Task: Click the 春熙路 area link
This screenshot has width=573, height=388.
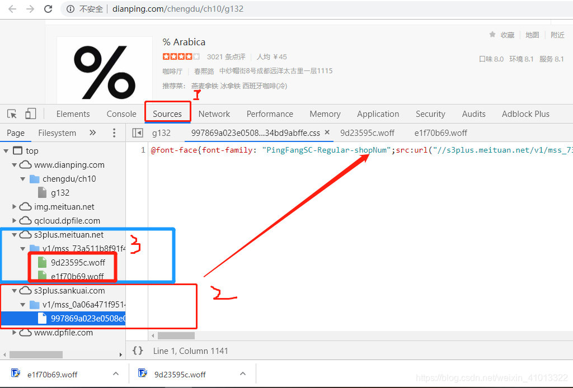Action: point(204,71)
